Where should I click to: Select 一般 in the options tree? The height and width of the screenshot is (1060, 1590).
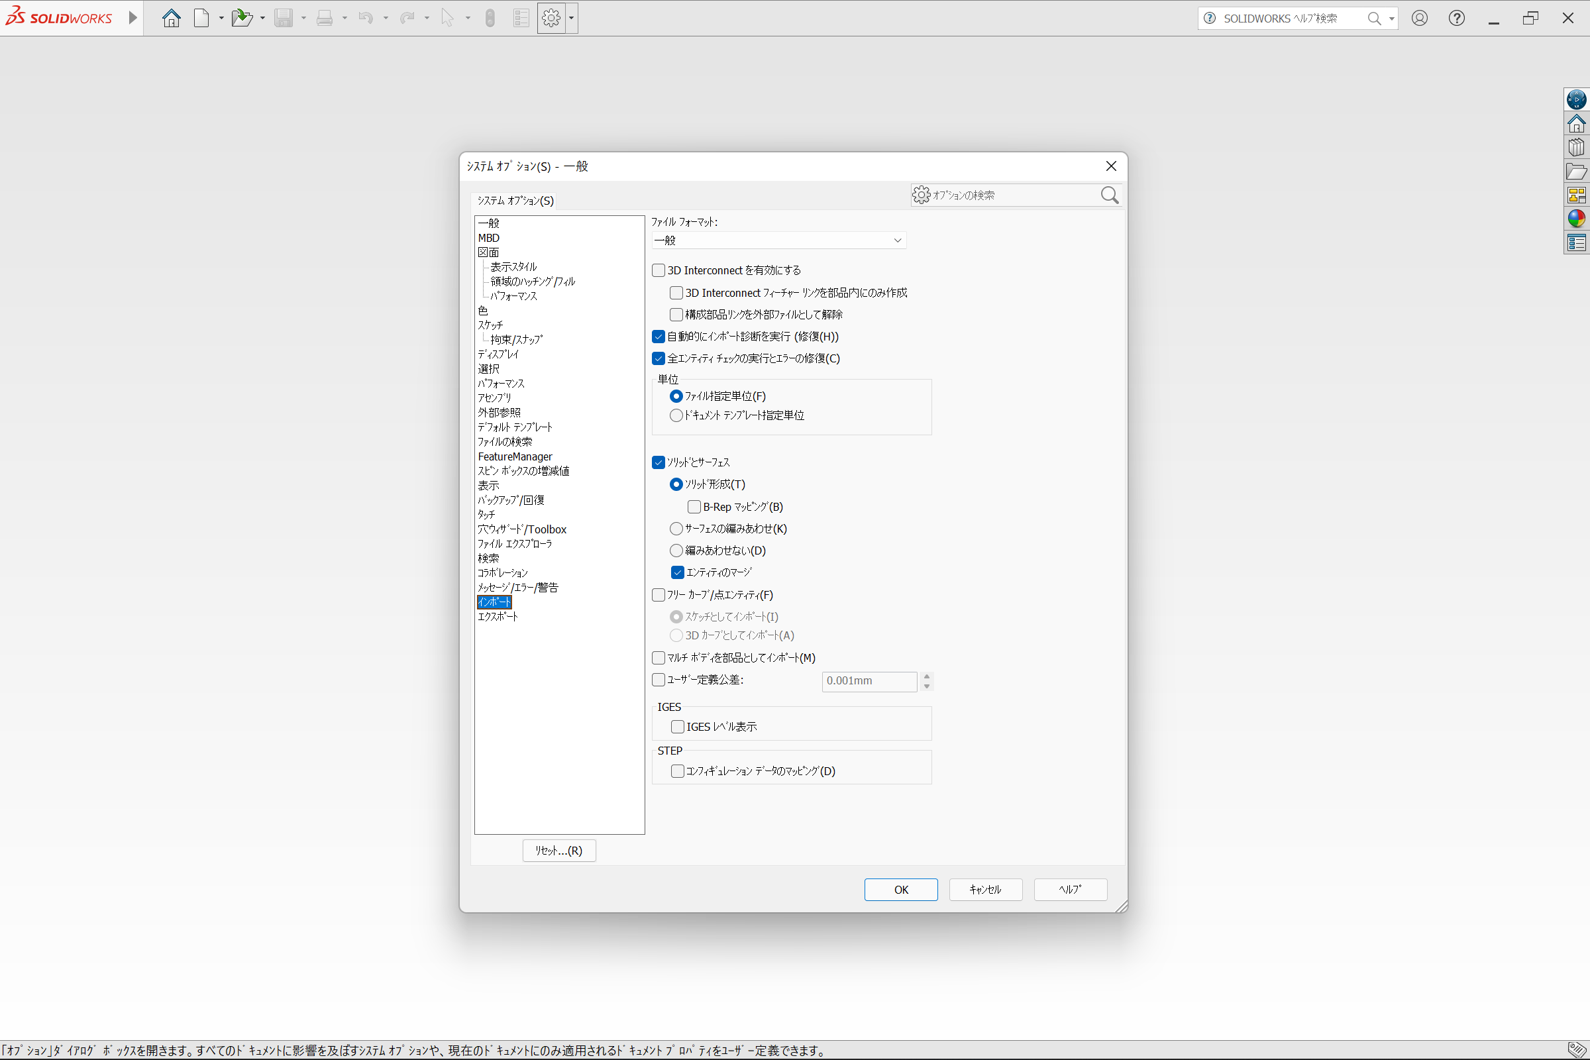489,223
